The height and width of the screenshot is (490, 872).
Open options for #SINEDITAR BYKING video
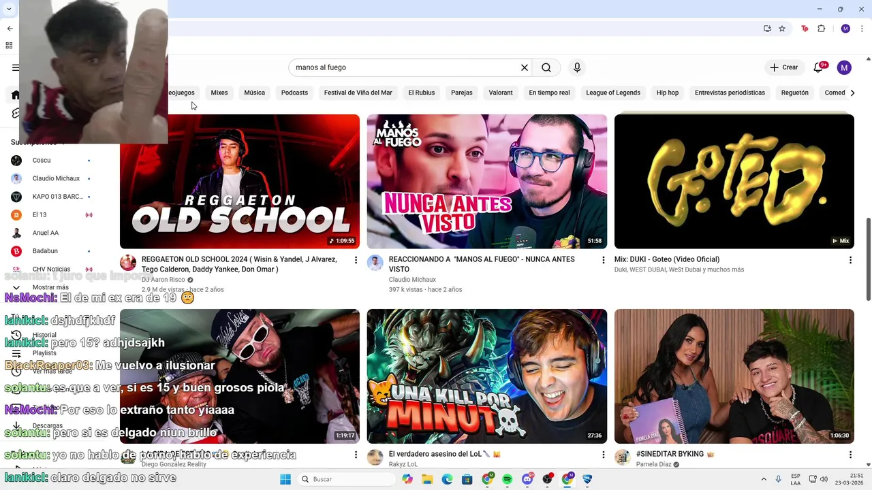click(850, 455)
